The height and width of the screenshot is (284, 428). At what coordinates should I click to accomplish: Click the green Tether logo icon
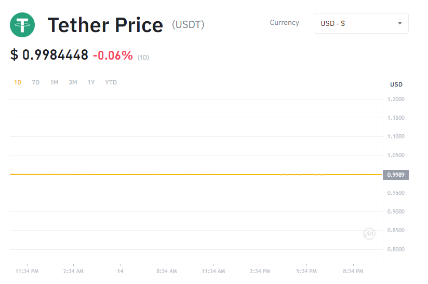[x=23, y=24]
